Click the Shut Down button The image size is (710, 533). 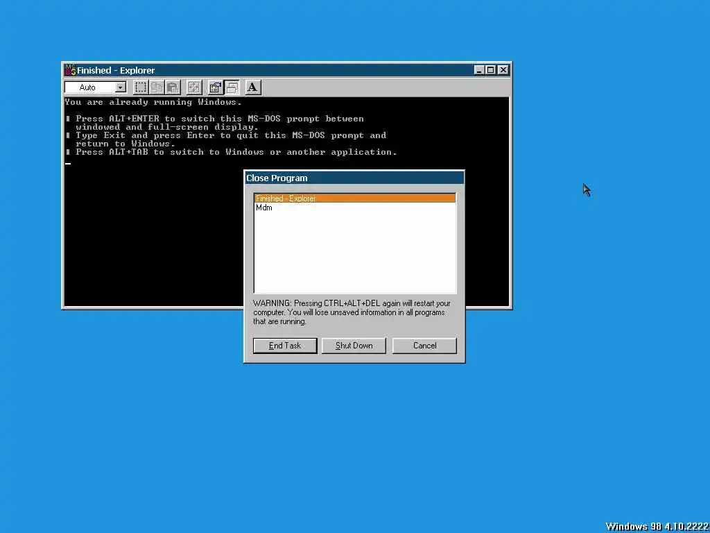pos(354,346)
